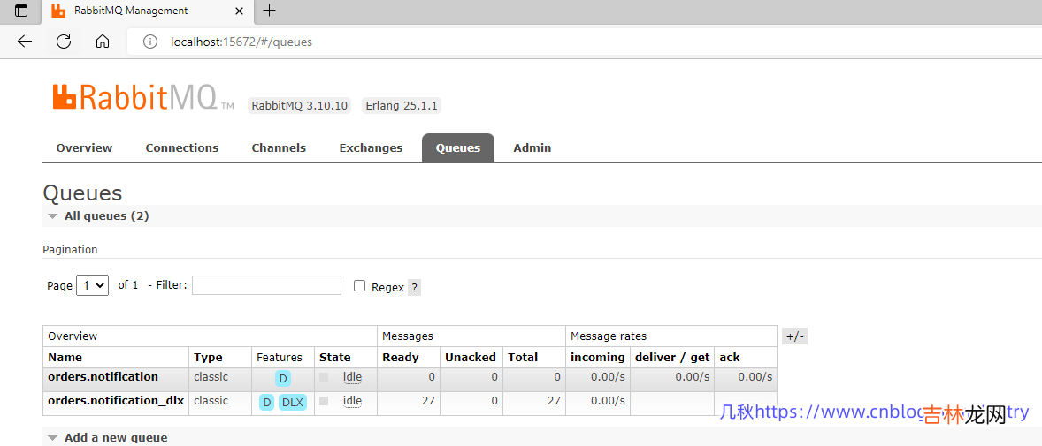The image size is (1042, 446).
Task: Go to the Admin tab
Action: (x=532, y=148)
